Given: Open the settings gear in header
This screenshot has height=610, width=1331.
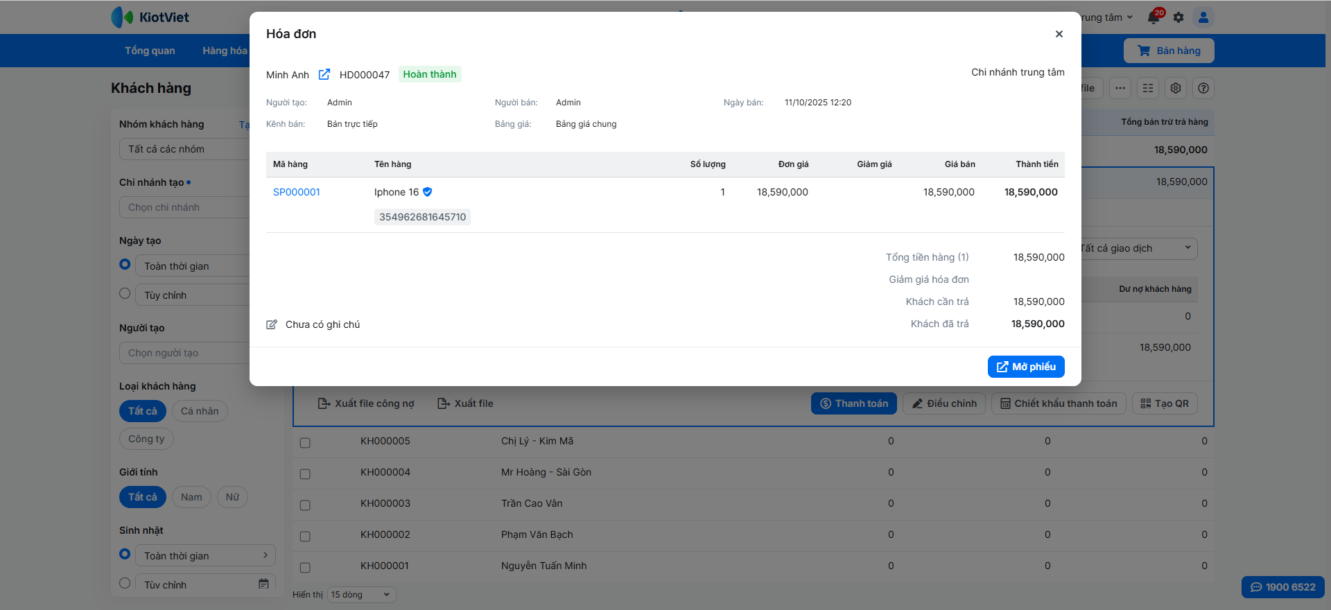Looking at the screenshot, I should click(x=1178, y=17).
